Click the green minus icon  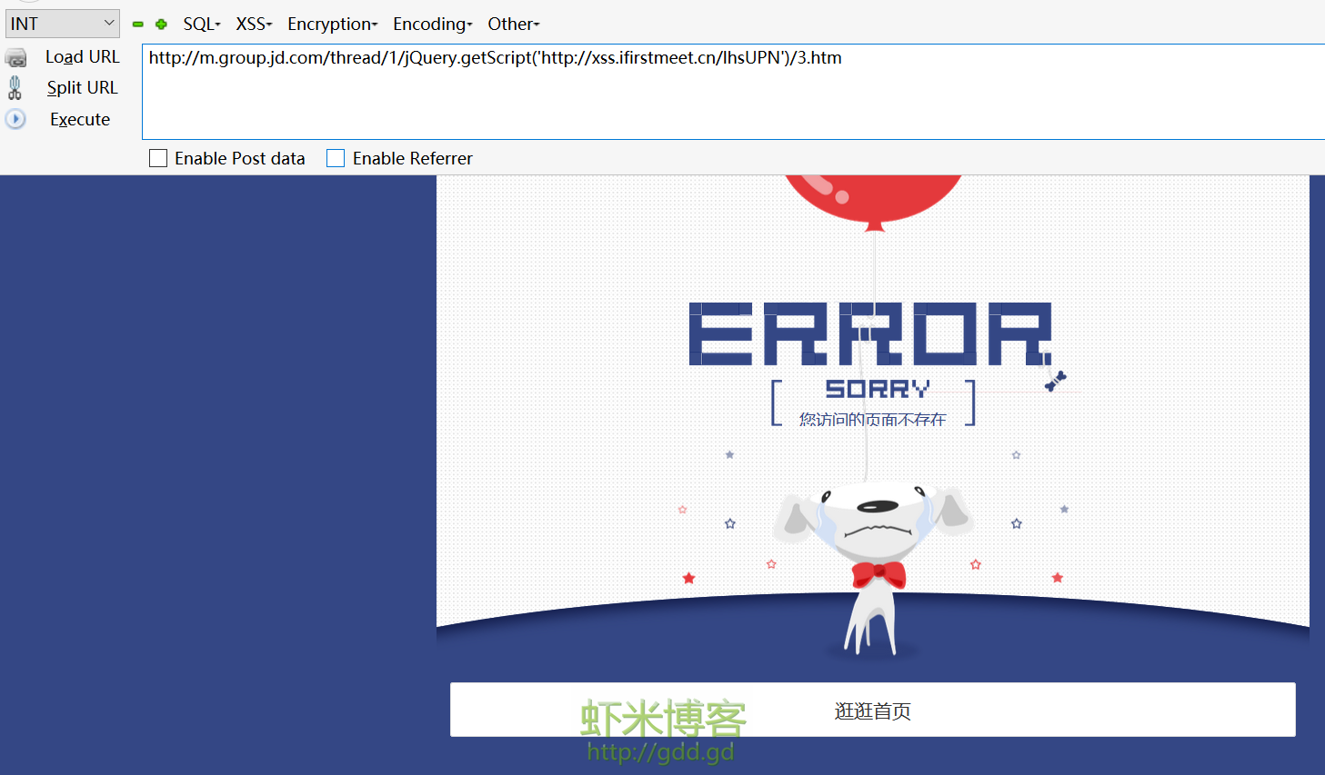click(x=138, y=25)
